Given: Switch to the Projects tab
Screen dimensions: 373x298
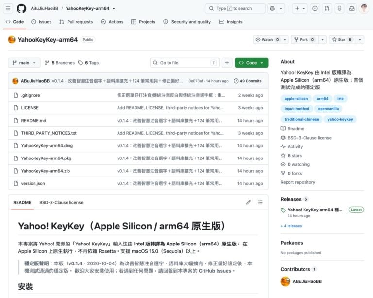Looking at the screenshot, I should click(143, 22).
